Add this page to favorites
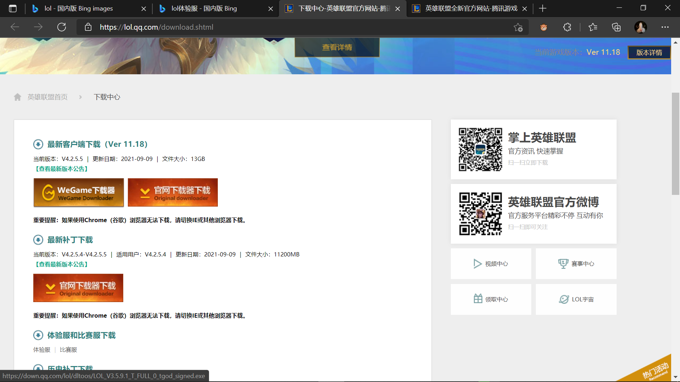 tap(518, 27)
